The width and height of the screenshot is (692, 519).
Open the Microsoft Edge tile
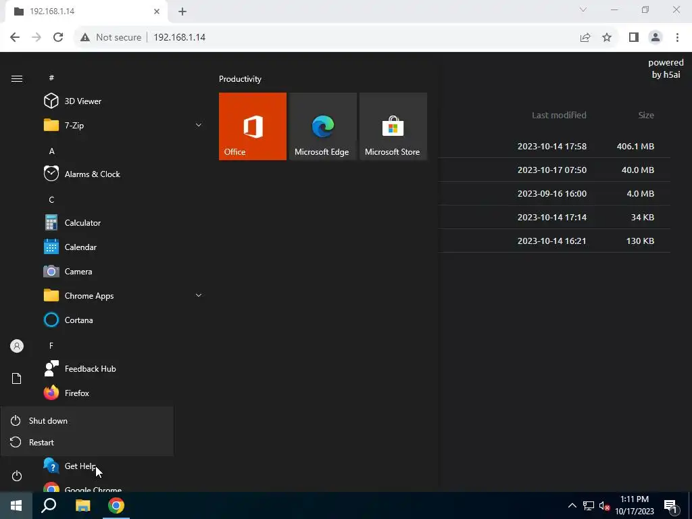point(322,126)
